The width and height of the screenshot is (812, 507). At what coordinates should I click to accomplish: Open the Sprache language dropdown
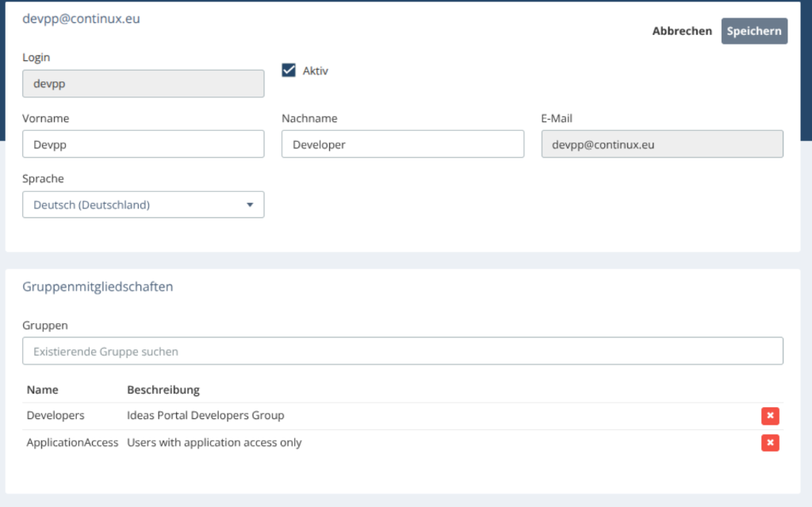pos(144,204)
